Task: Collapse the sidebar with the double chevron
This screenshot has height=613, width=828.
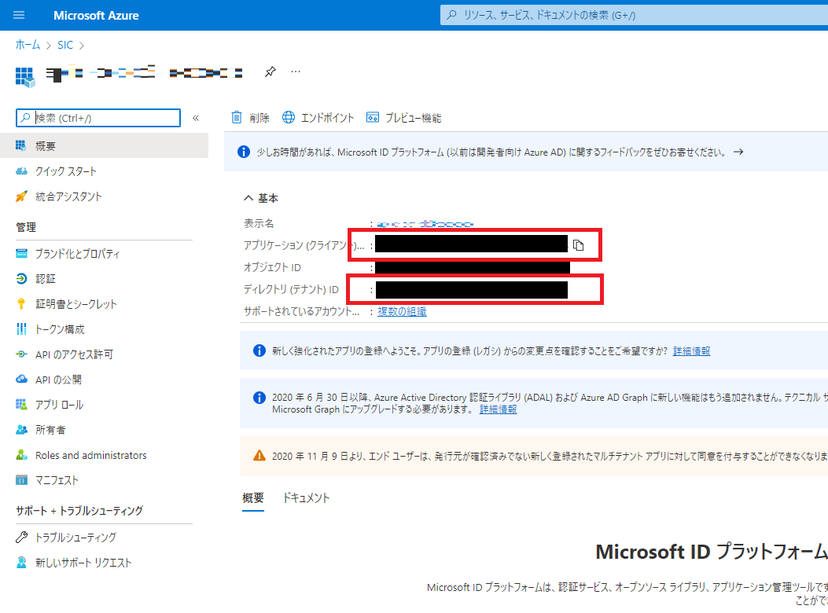Action: coord(196,118)
